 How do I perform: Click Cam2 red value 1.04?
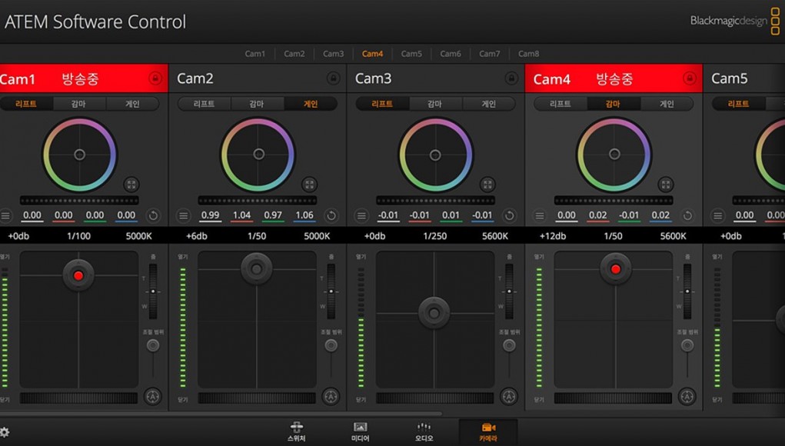pos(242,215)
